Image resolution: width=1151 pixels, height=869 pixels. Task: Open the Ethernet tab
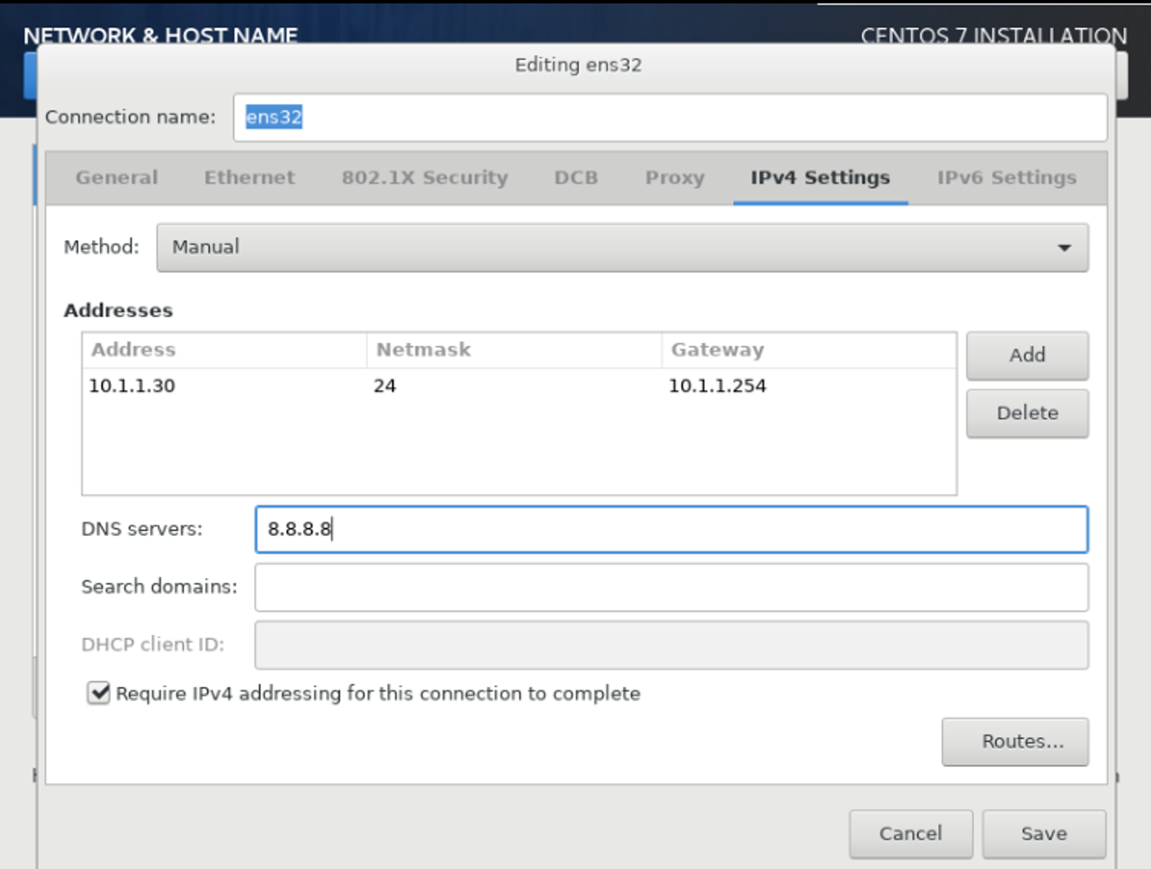[249, 178]
